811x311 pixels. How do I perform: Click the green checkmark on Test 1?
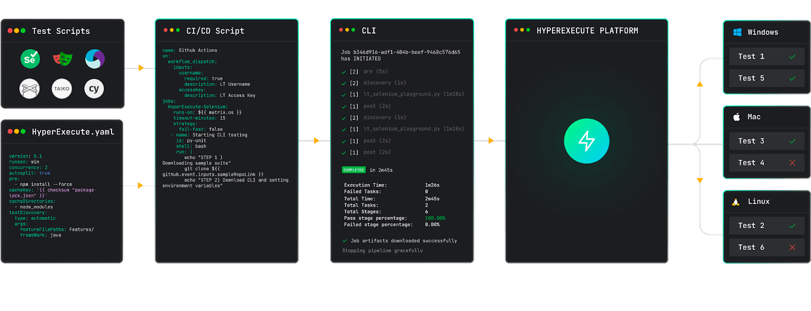pos(792,57)
